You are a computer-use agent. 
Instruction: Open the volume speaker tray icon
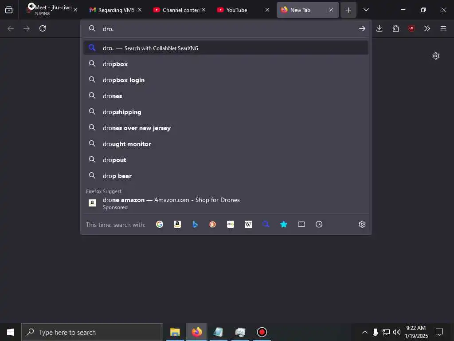point(397,332)
